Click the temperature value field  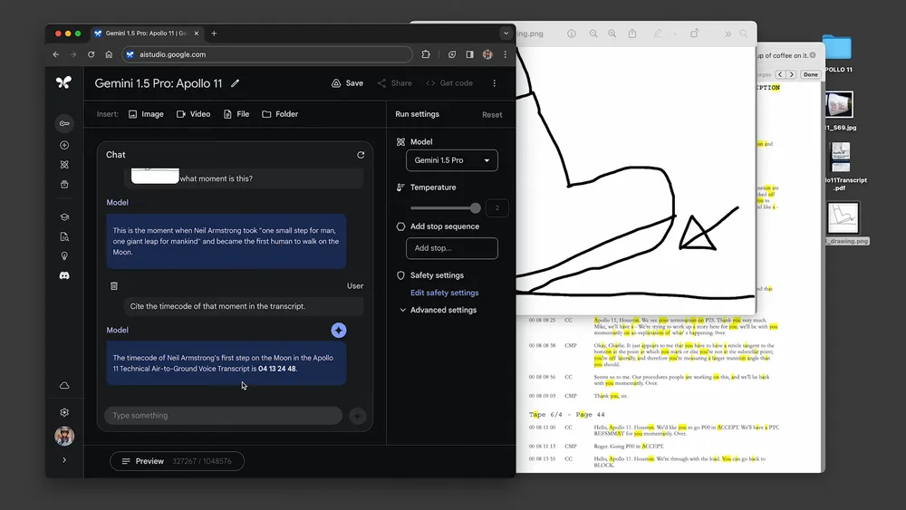[496, 208]
